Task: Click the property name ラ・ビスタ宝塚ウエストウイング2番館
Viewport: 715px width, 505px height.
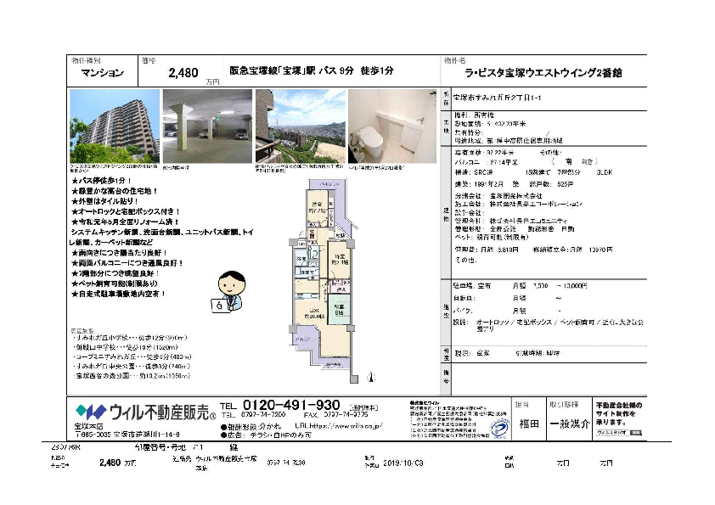Action: pyautogui.click(x=543, y=75)
